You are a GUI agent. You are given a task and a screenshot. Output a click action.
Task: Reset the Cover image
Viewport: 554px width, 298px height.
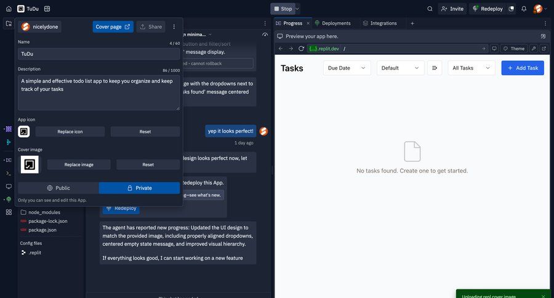click(x=148, y=164)
